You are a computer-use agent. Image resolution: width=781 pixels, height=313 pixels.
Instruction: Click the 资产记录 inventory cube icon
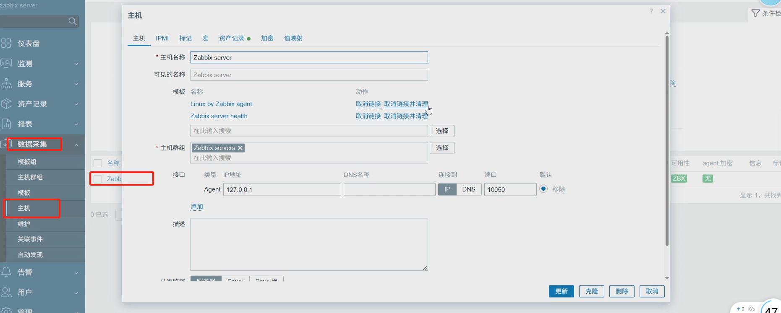[6, 103]
